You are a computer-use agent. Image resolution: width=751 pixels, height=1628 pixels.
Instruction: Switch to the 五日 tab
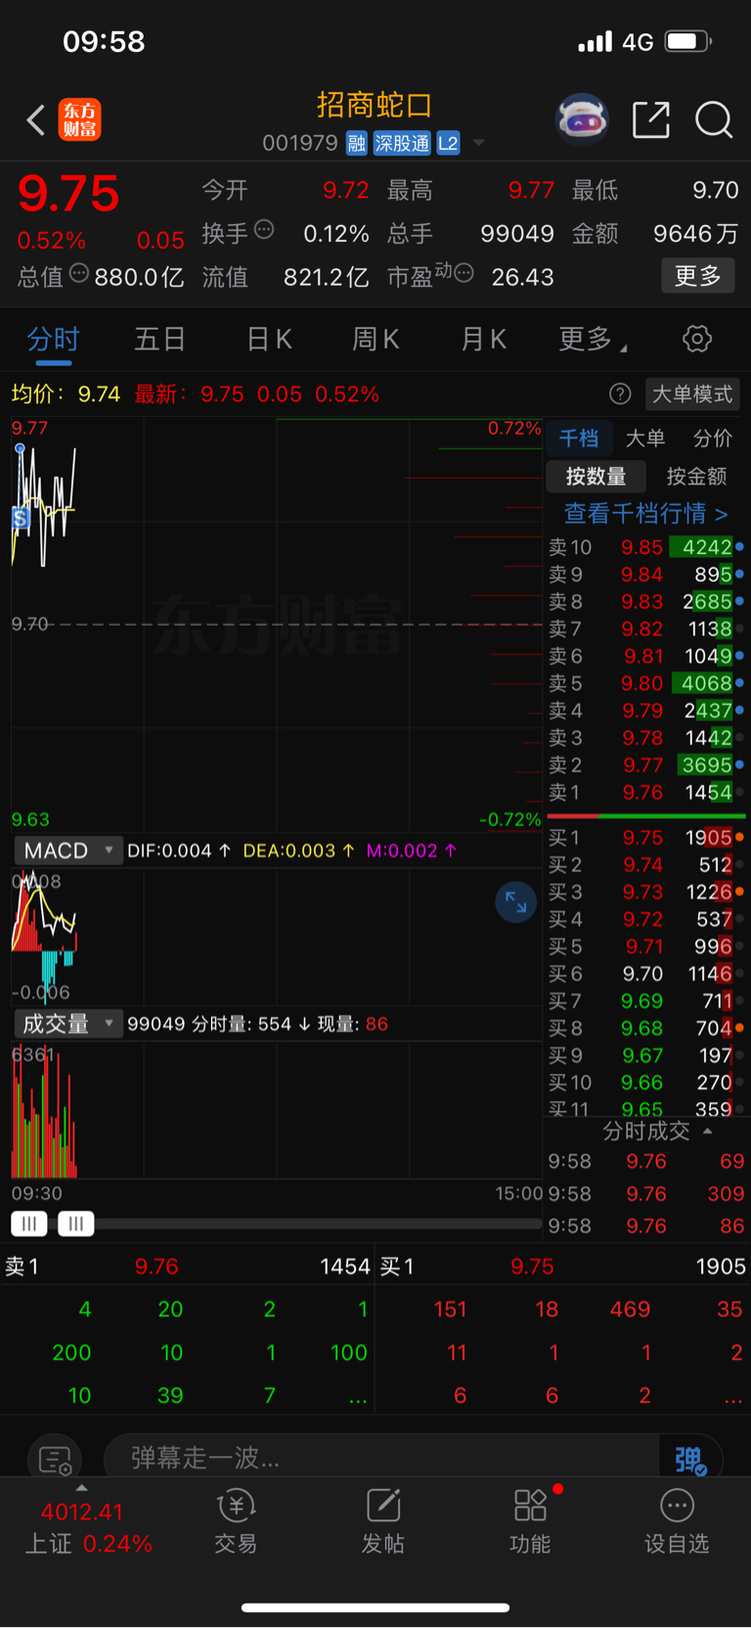click(159, 340)
